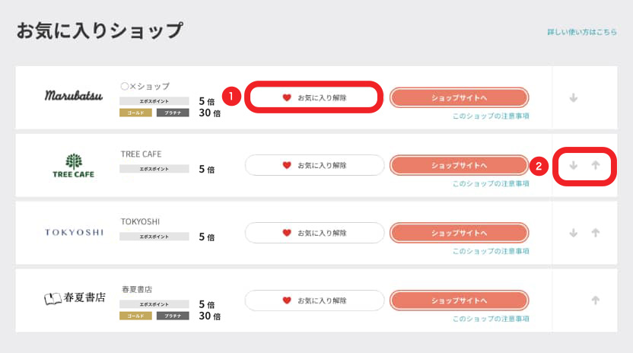This screenshot has height=353, width=633.
Task: Go to ○×ショップ shop site
Action: pos(459,98)
